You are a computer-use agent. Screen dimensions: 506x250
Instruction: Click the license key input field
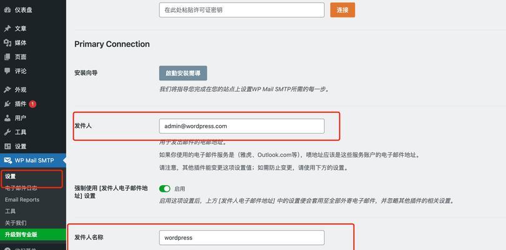(242, 10)
